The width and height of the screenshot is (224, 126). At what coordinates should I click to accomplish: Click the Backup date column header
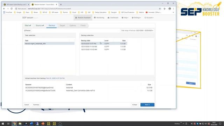[x=85, y=41]
